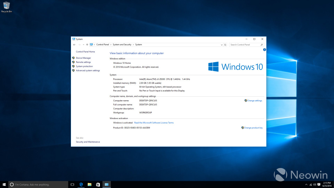Open Security and Maintenance link
Screen dimensions: 334x188
coord(88,142)
